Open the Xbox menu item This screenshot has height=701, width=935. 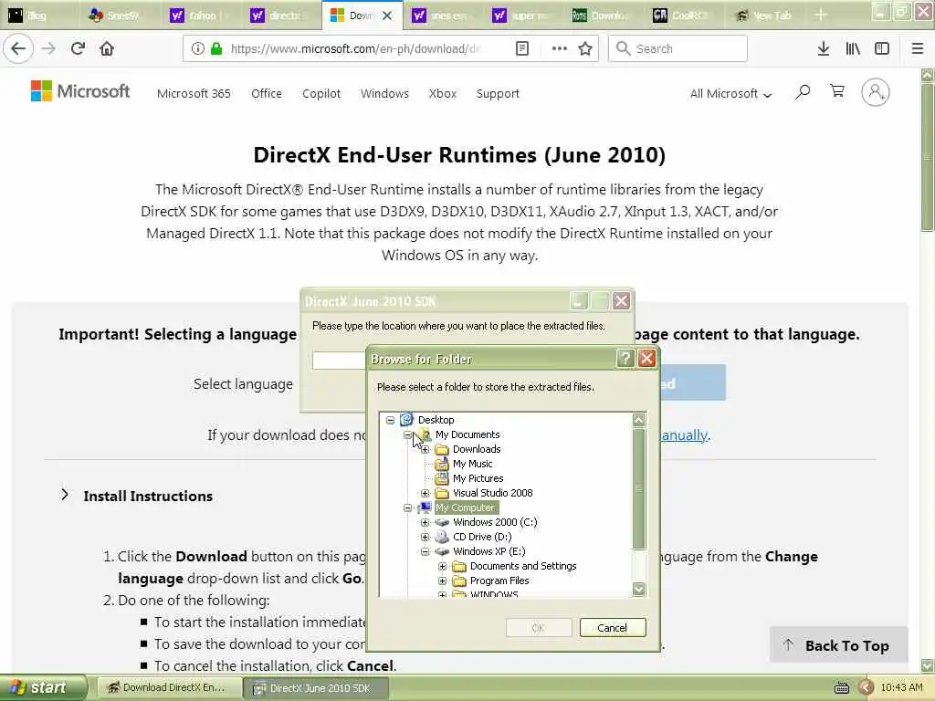click(443, 94)
